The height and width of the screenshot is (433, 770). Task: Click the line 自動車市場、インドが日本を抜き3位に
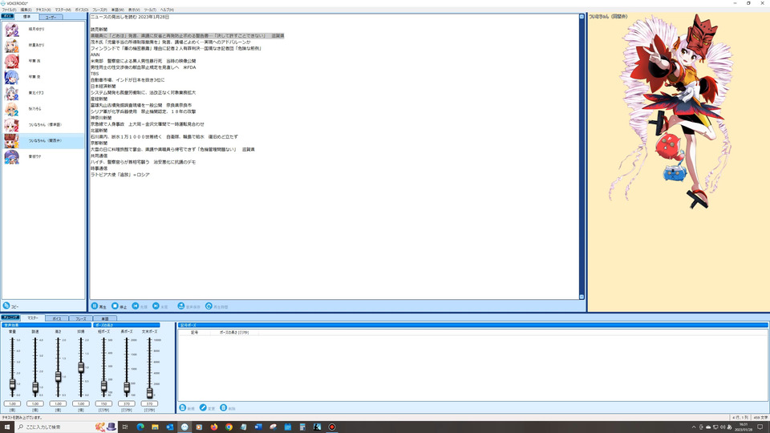[128, 80]
